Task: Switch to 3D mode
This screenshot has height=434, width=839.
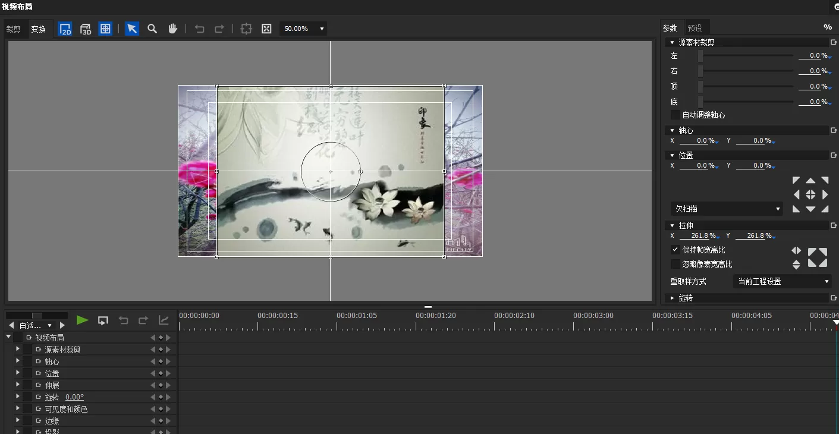Action: (86, 29)
